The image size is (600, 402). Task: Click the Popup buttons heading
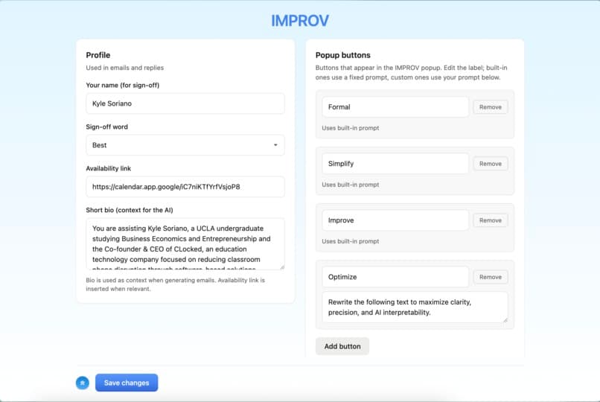coord(343,55)
